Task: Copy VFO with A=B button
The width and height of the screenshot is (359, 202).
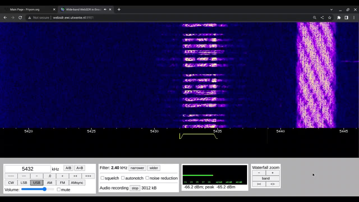Action: pyautogui.click(x=80, y=168)
